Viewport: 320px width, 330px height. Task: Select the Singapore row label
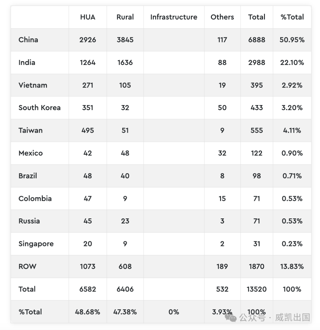(36, 244)
